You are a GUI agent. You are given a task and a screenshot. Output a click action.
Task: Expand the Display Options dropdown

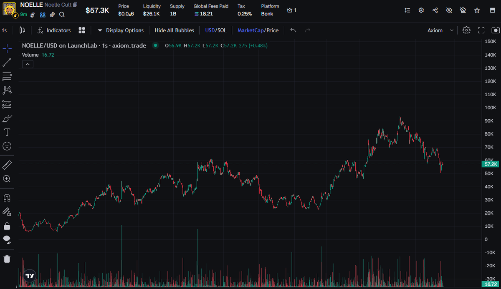click(x=120, y=30)
